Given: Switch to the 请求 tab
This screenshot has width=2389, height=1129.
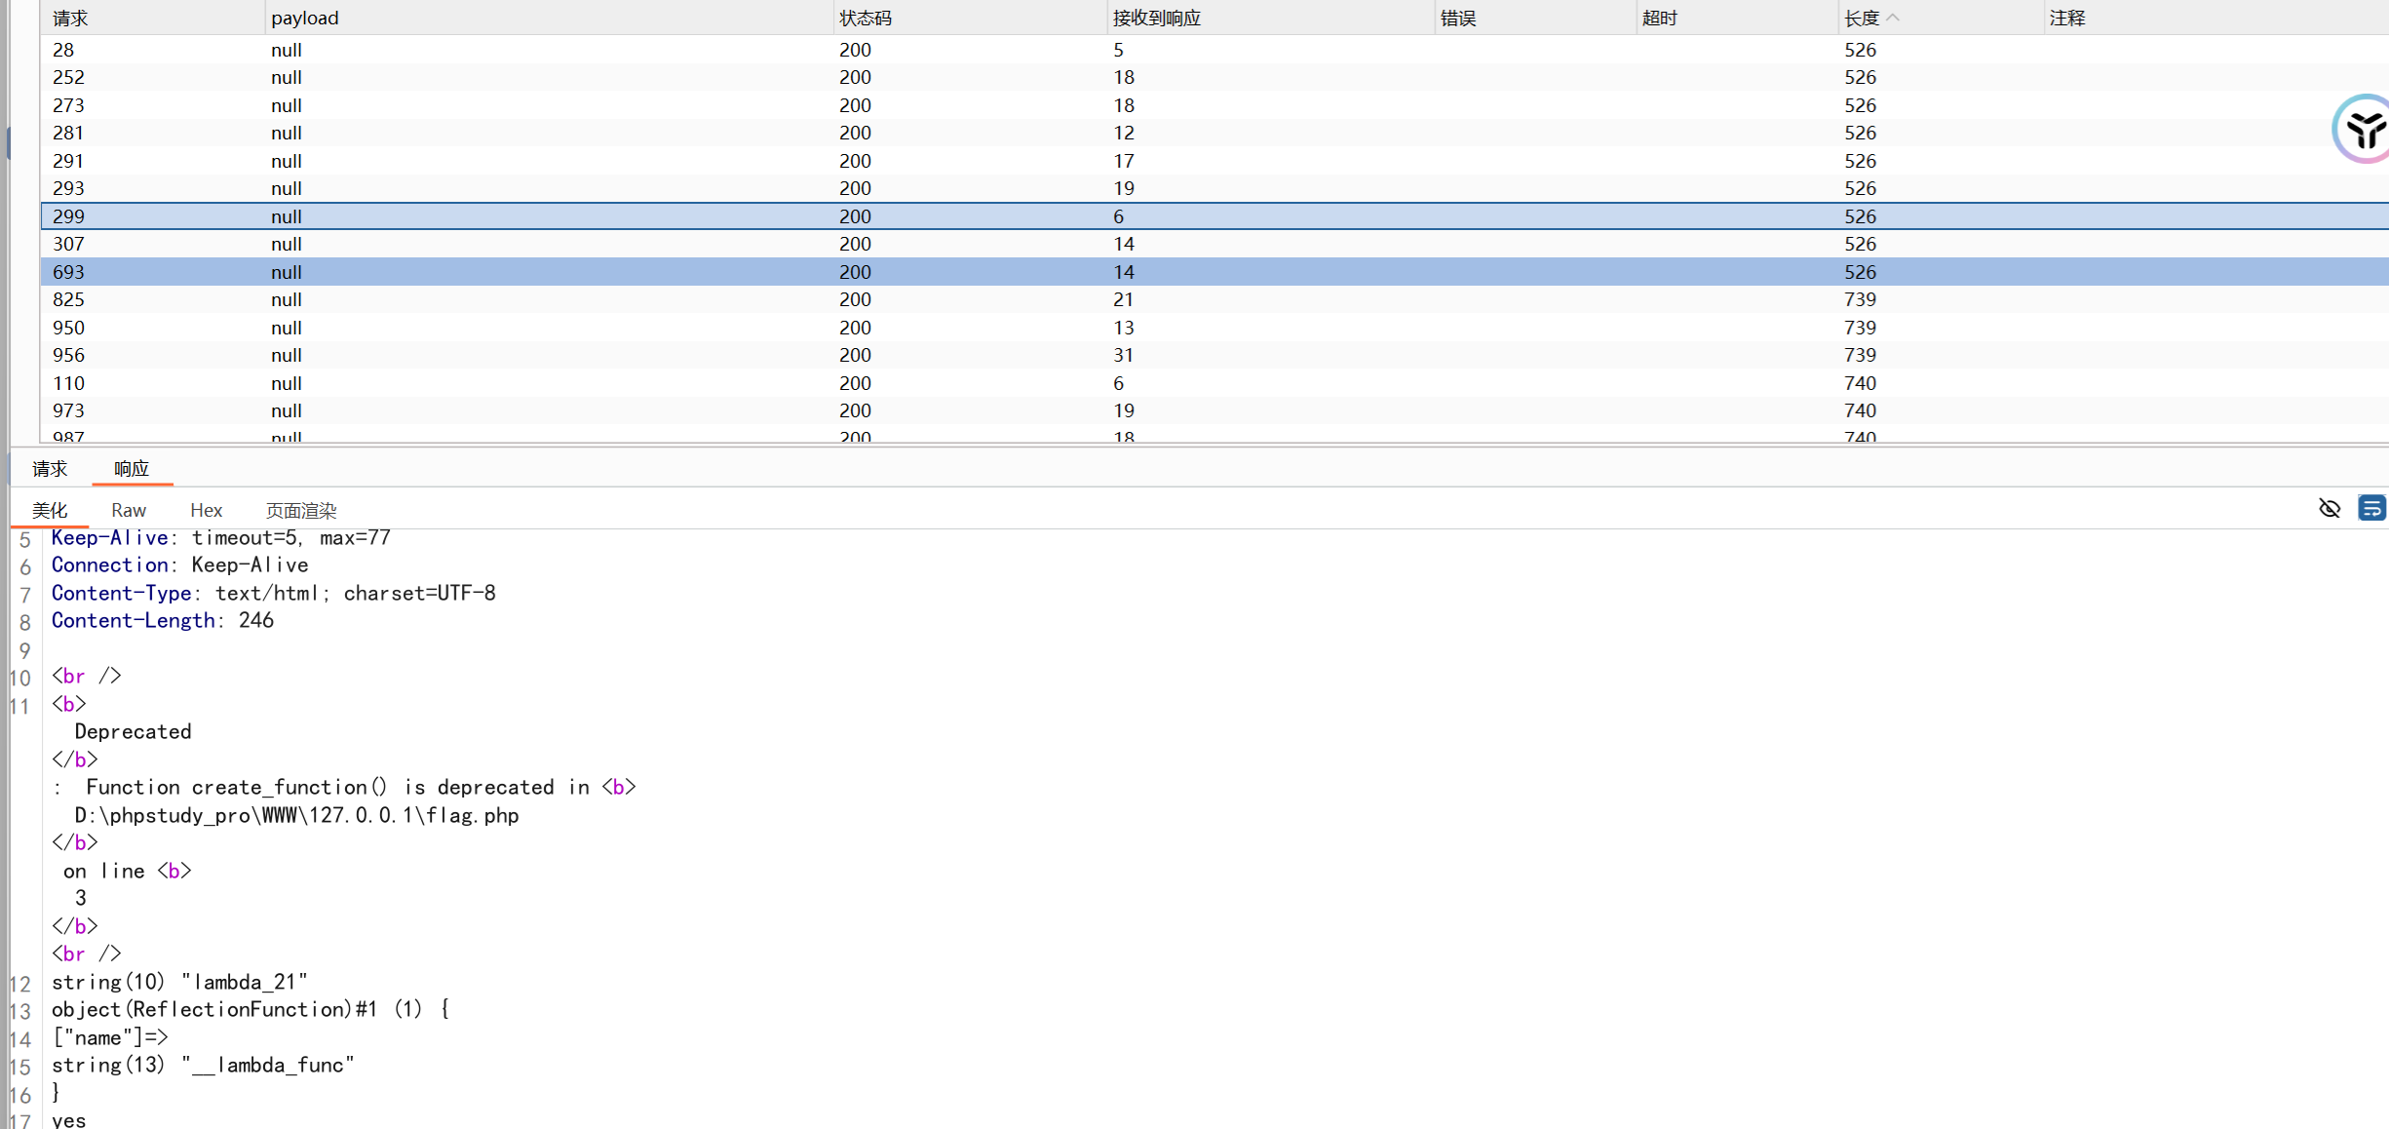Looking at the screenshot, I should pyautogui.click(x=50, y=469).
